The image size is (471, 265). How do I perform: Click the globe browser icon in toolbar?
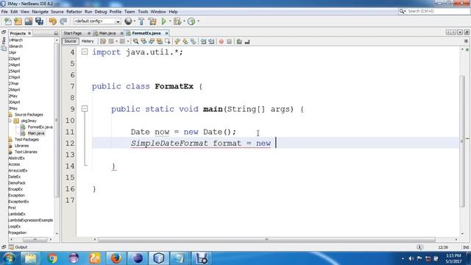pyautogui.click(x=128, y=21)
